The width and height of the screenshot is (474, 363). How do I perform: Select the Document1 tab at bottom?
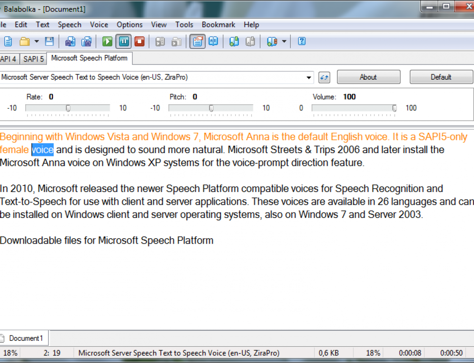(24, 338)
